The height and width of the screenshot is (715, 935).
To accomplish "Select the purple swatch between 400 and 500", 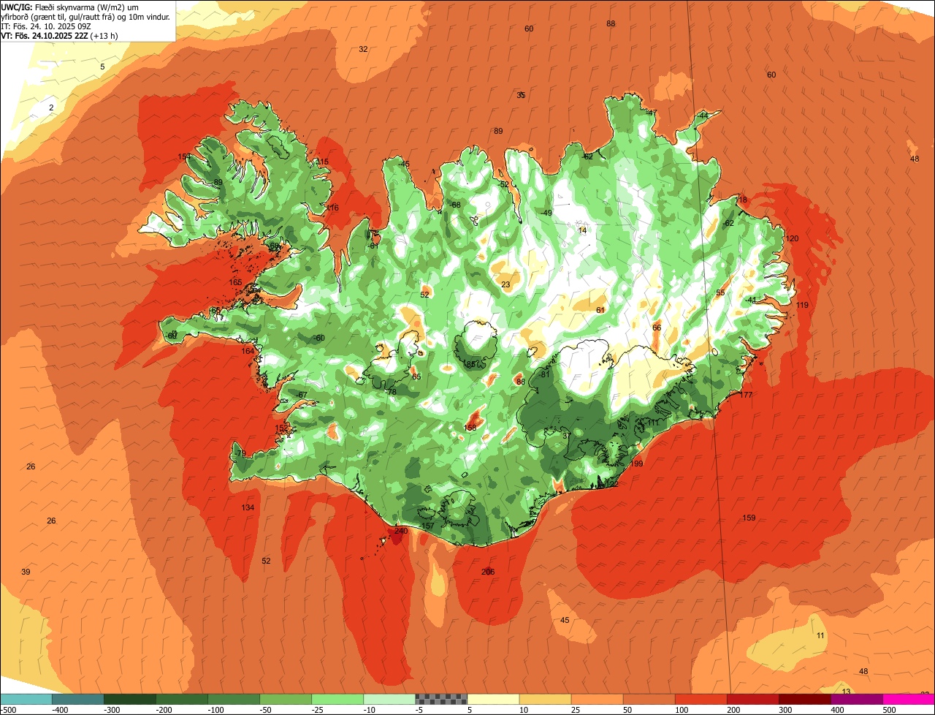I will [856, 698].
